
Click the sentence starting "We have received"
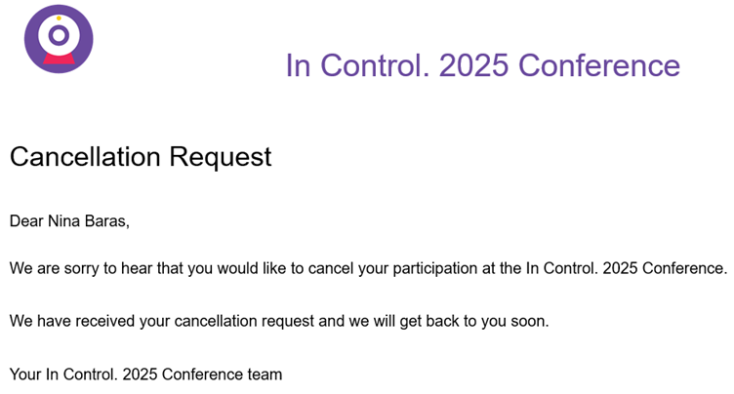[279, 320]
